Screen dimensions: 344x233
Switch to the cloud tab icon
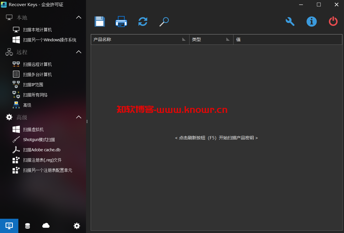coord(46,225)
